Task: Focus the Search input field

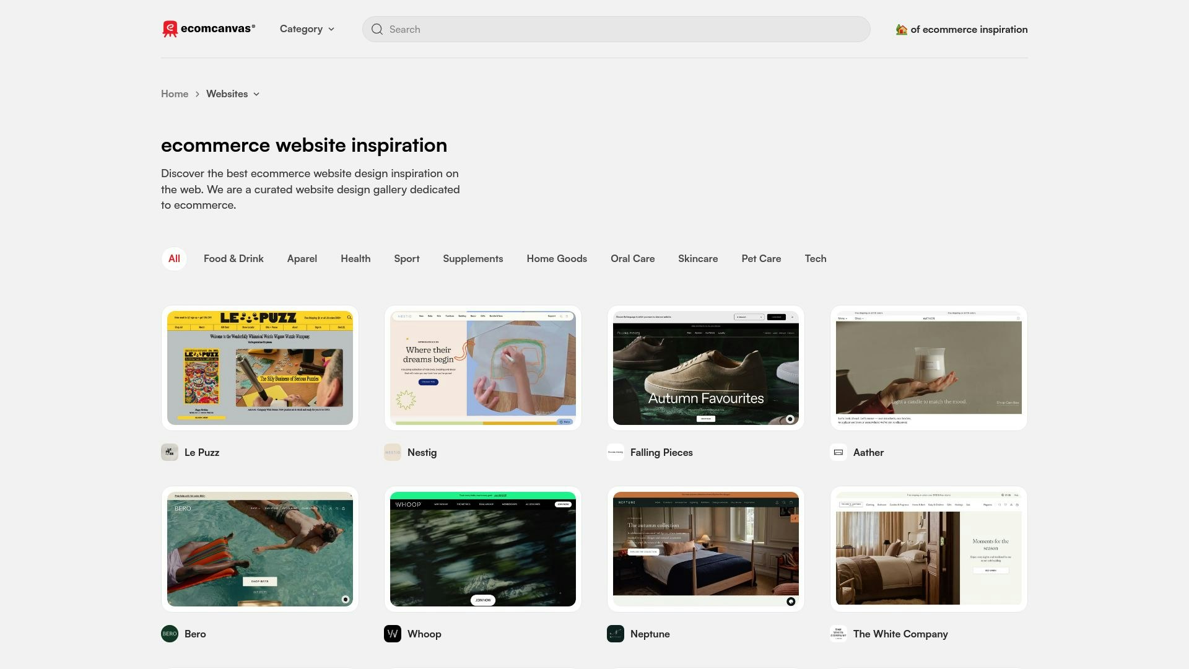Action: point(616,29)
